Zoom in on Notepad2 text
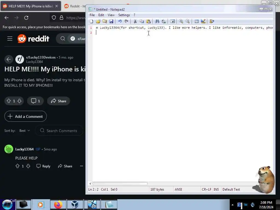The width and height of the screenshot is (280, 210). click(x=181, y=21)
